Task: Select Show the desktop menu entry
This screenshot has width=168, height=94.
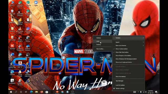Action: coord(128,77)
